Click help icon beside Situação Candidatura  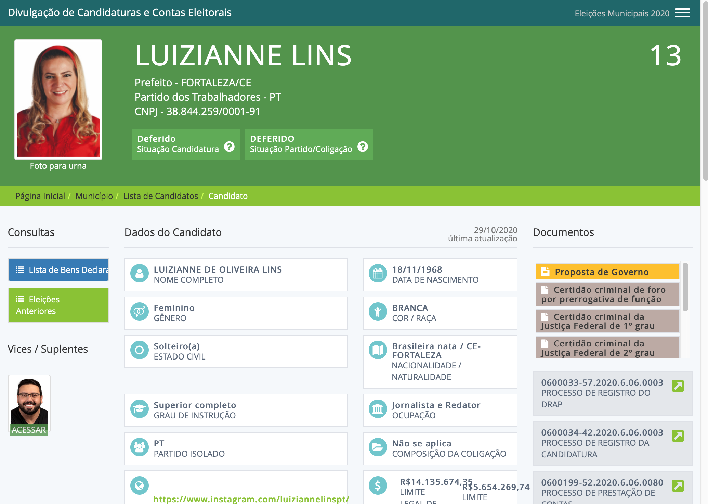pyautogui.click(x=229, y=147)
